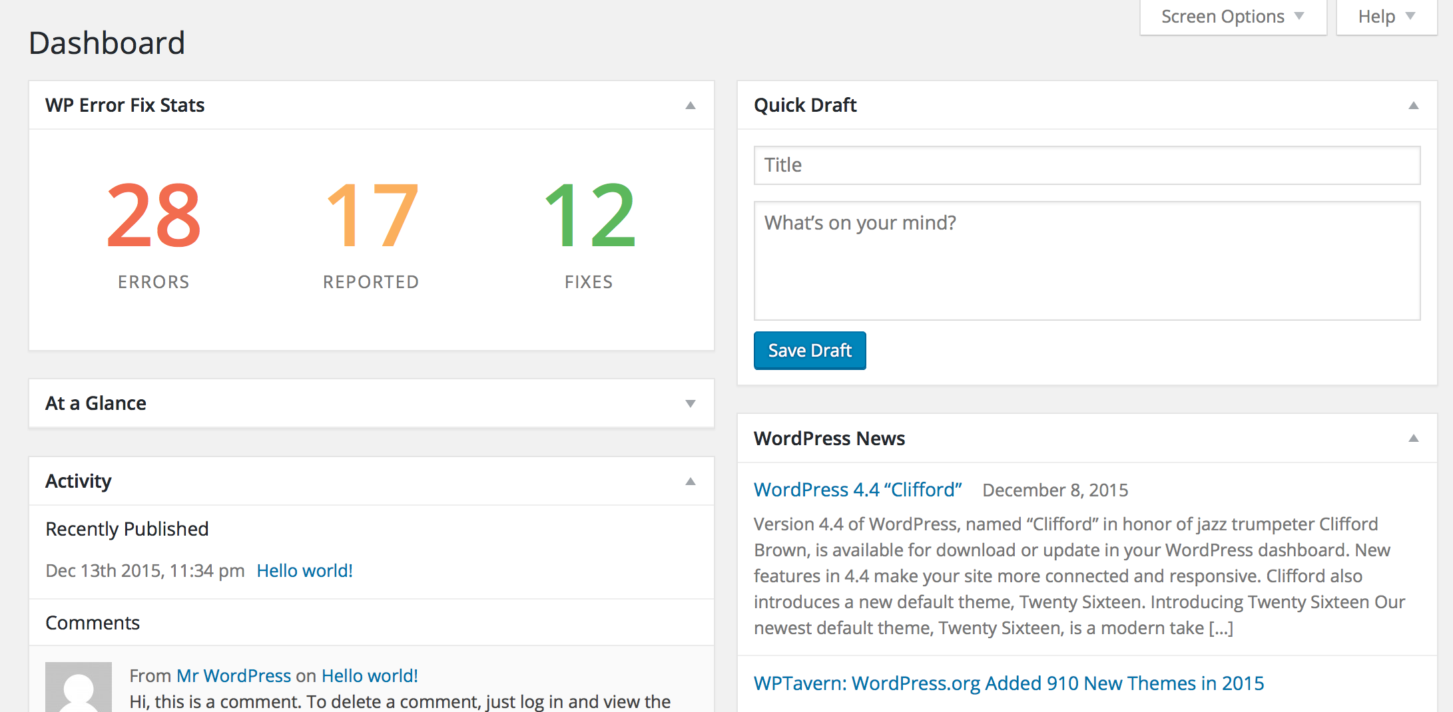Click the 'Comments' section heading
The height and width of the screenshot is (712, 1453).
(x=93, y=623)
